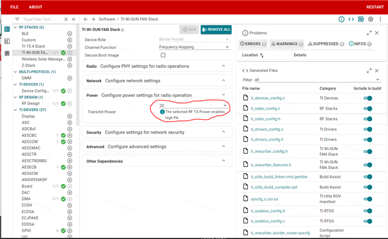The width and height of the screenshot is (388, 239).
Task: Add a Display driver instance
Action: click(x=70, y=116)
